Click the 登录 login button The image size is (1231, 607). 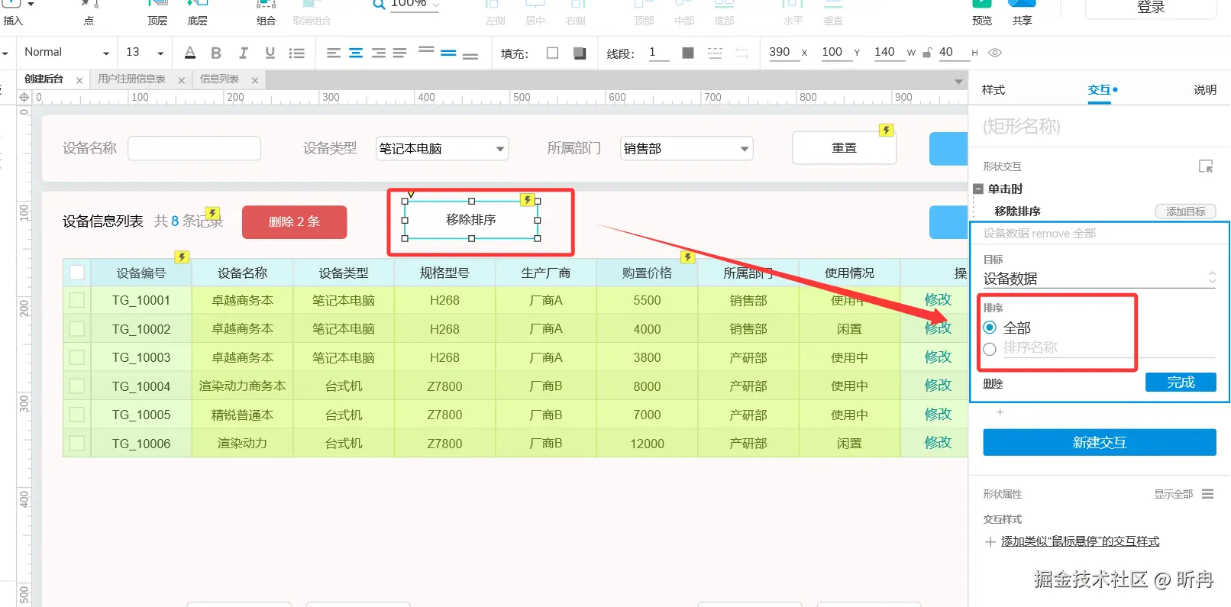click(x=1151, y=8)
